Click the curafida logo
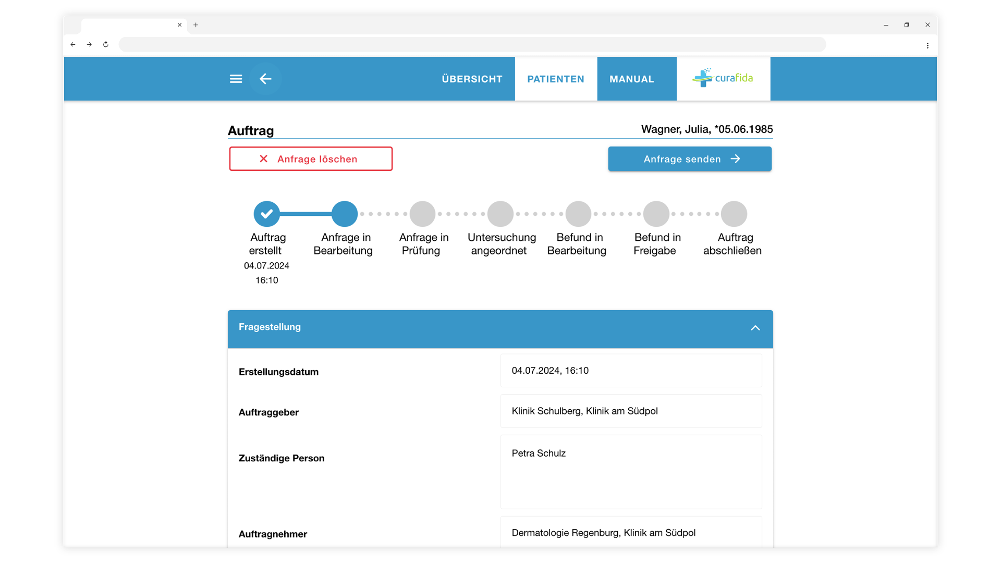Viewport: 1001px width, 563px height. [x=723, y=78]
